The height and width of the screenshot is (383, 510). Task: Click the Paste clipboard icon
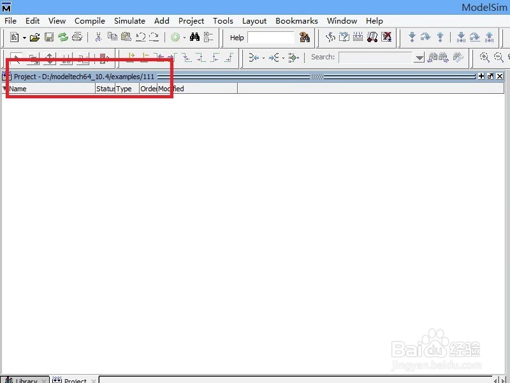pyautogui.click(x=126, y=37)
